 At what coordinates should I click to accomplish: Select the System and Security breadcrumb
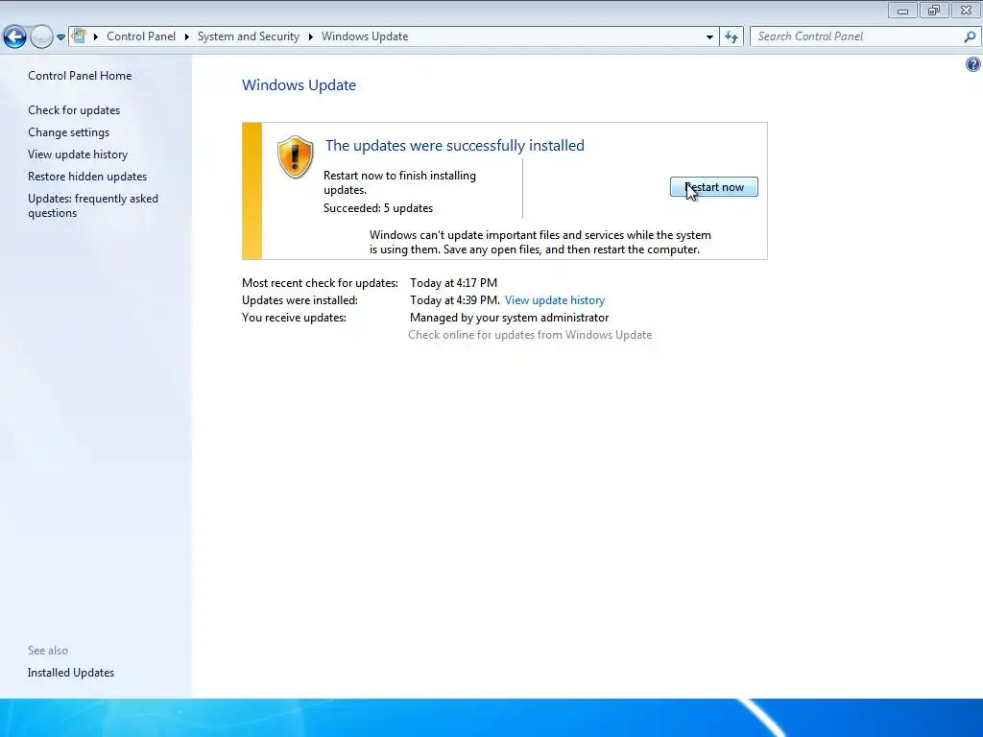point(249,36)
